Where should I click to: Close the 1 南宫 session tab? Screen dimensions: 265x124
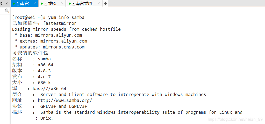tap(34, 3)
